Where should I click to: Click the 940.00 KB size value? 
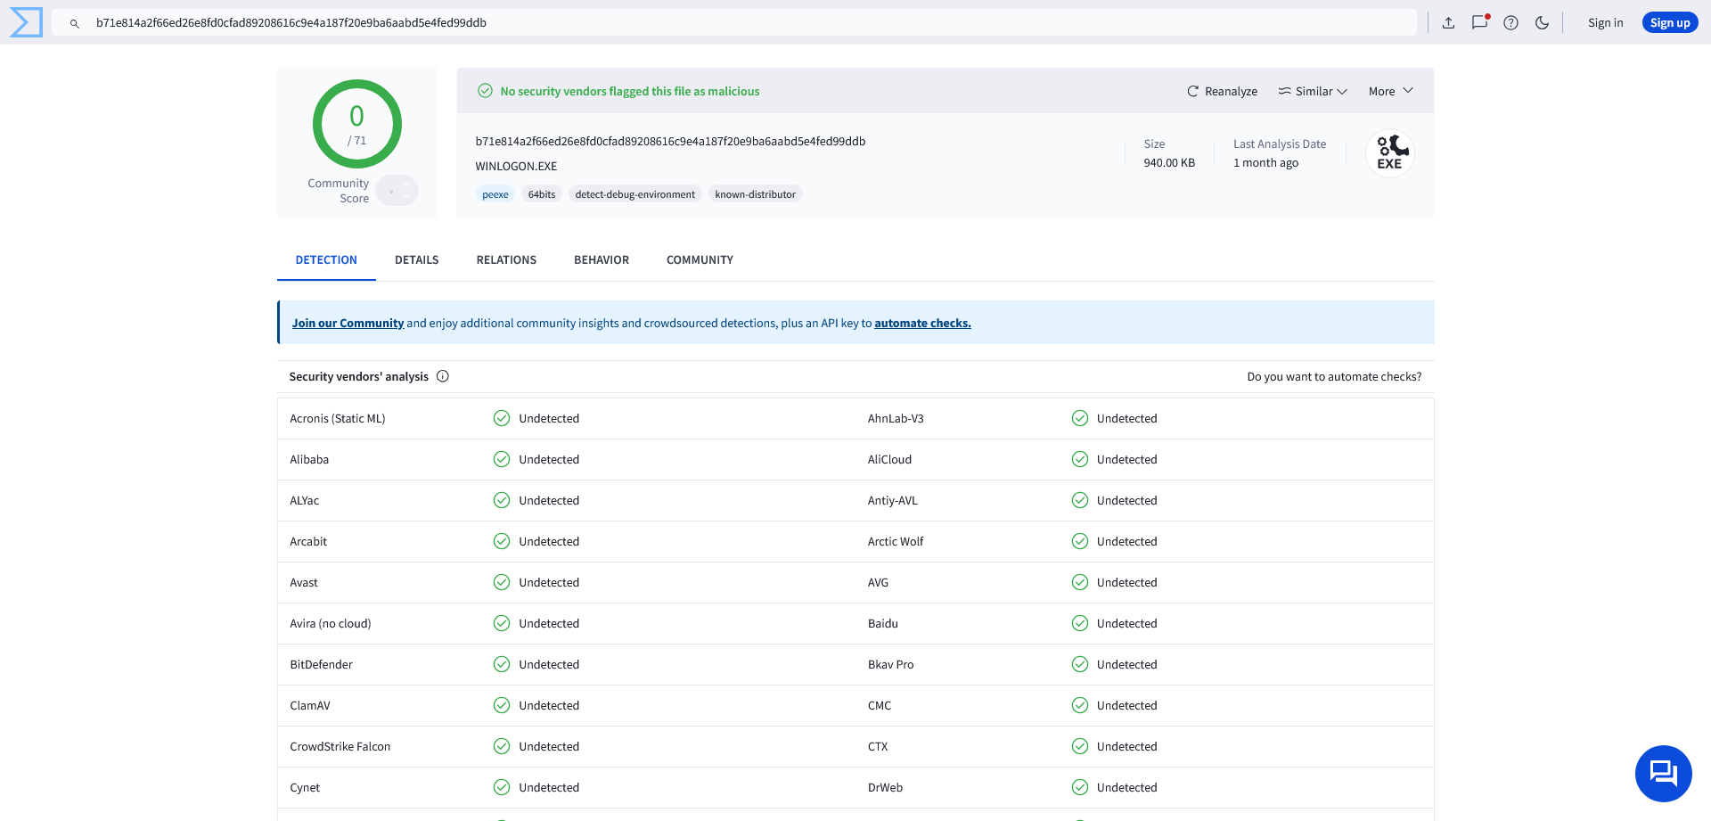[x=1169, y=162]
